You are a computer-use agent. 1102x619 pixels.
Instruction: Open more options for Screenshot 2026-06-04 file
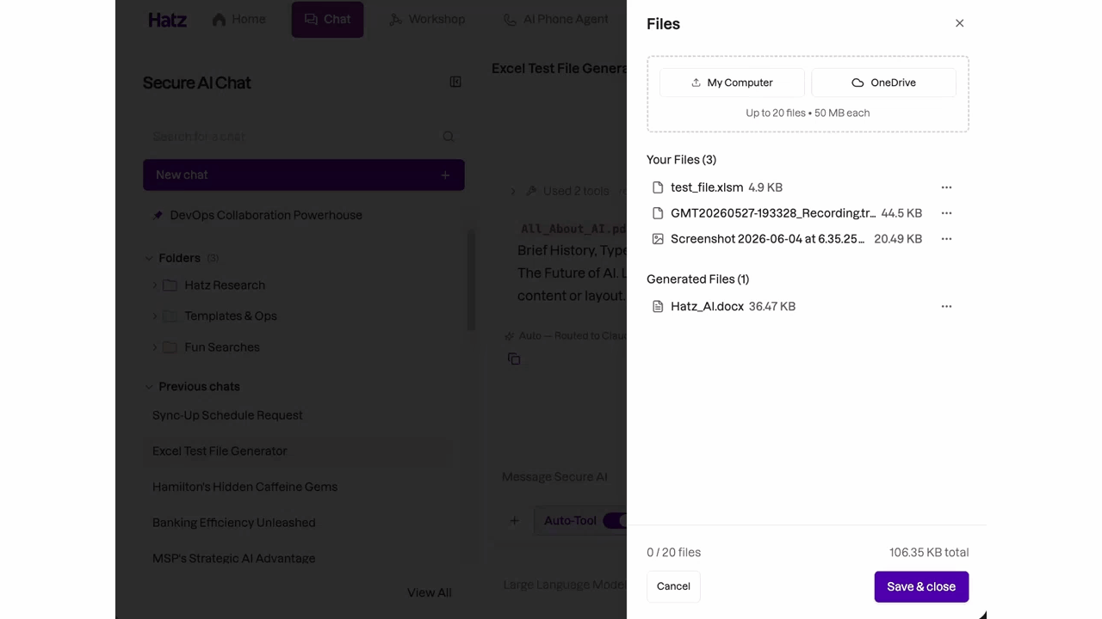[x=946, y=239]
